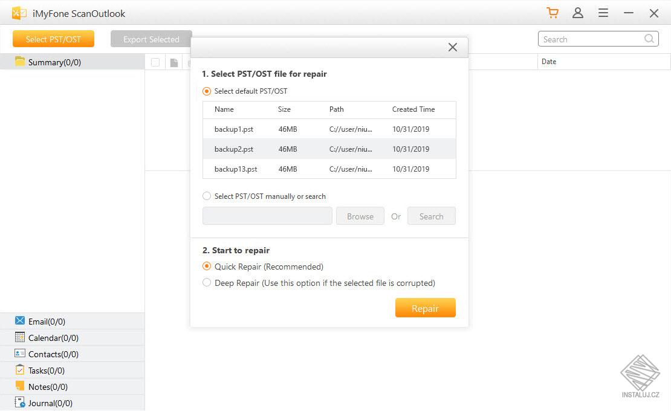Open the Notes(0/0) category

click(x=73, y=386)
